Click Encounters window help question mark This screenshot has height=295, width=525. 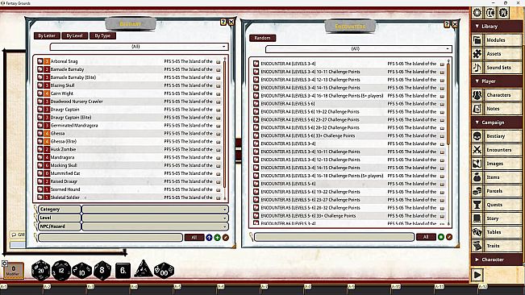coord(447,24)
